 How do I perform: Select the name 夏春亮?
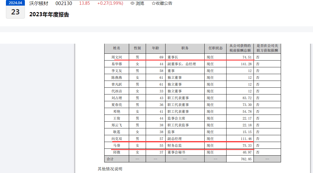click(x=117, y=105)
